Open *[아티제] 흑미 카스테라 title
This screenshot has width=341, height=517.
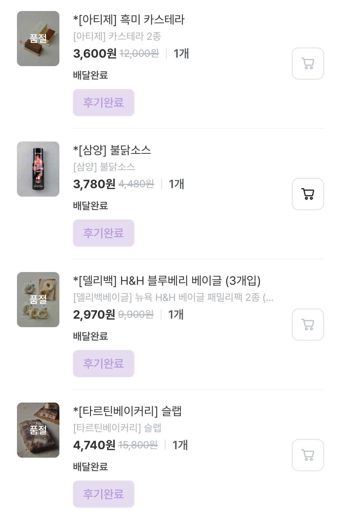click(x=129, y=20)
